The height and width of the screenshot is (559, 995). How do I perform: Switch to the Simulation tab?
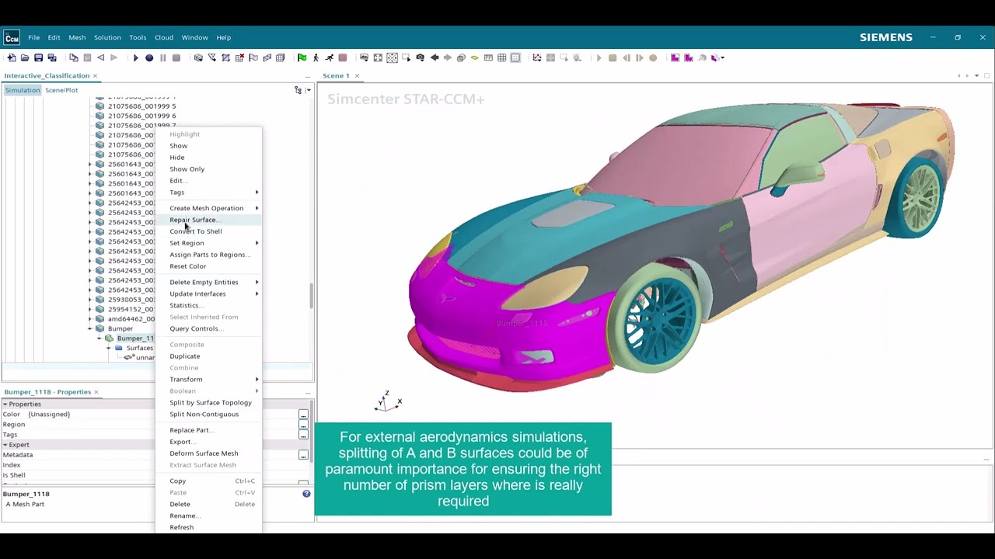point(23,90)
